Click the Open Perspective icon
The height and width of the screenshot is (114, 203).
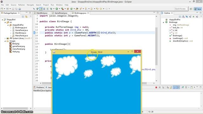pyautogui.click(x=191, y=9)
